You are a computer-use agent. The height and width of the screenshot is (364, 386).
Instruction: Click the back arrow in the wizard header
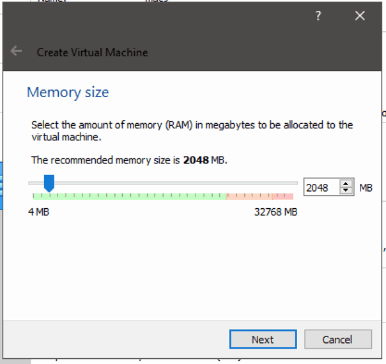[x=17, y=52]
